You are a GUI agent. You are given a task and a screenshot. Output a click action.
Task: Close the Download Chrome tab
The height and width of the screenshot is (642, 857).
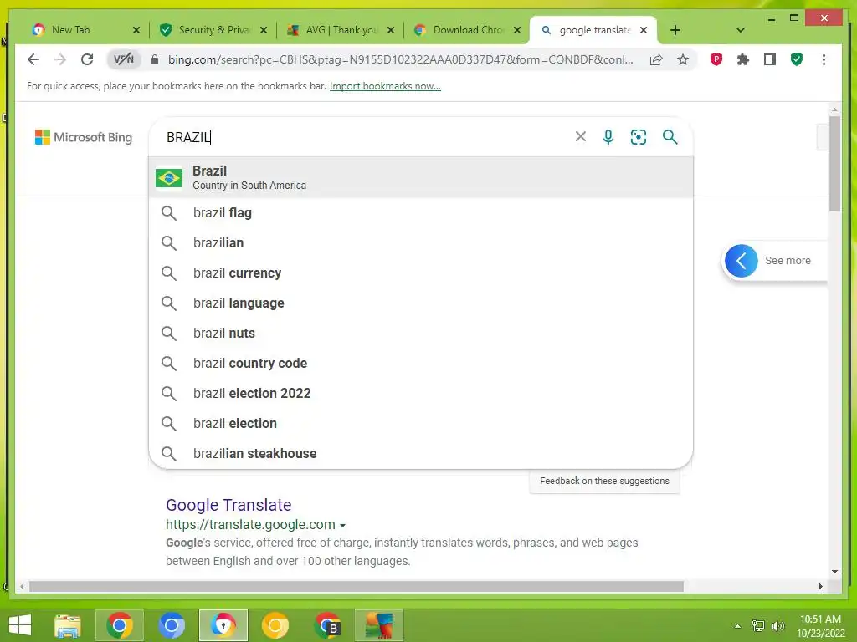(x=517, y=30)
